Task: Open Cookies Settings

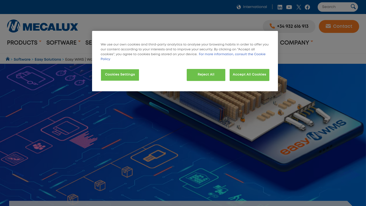Action: point(120,75)
